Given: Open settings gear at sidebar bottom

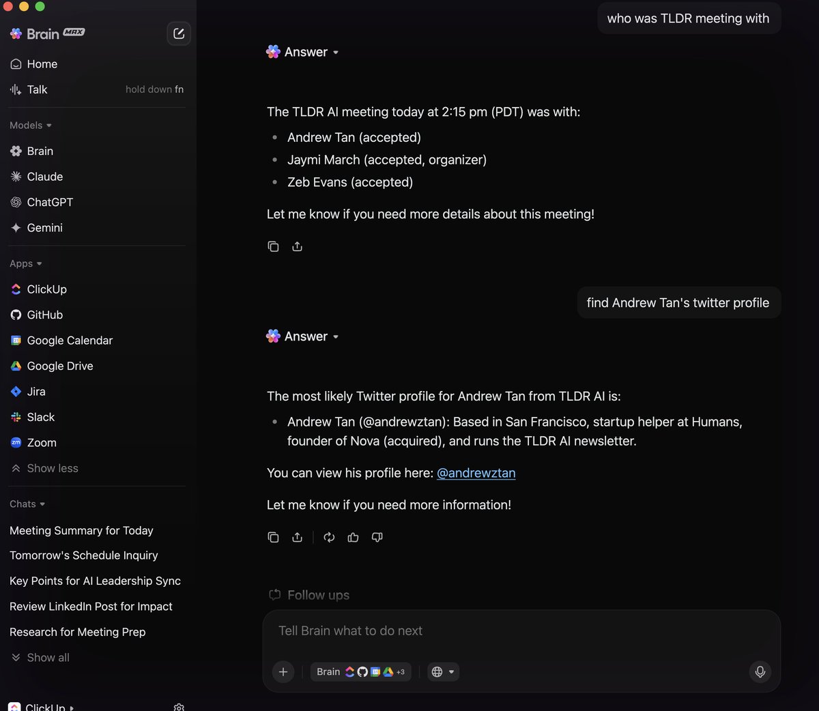Looking at the screenshot, I should pos(179,707).
